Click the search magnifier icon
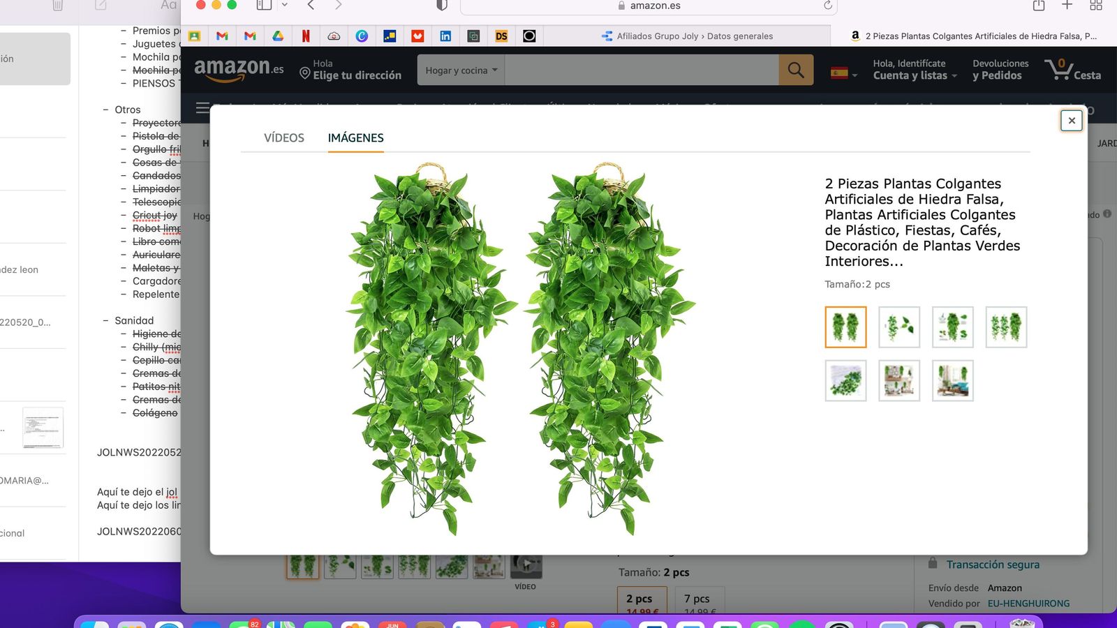 click(x=795, y=70)
